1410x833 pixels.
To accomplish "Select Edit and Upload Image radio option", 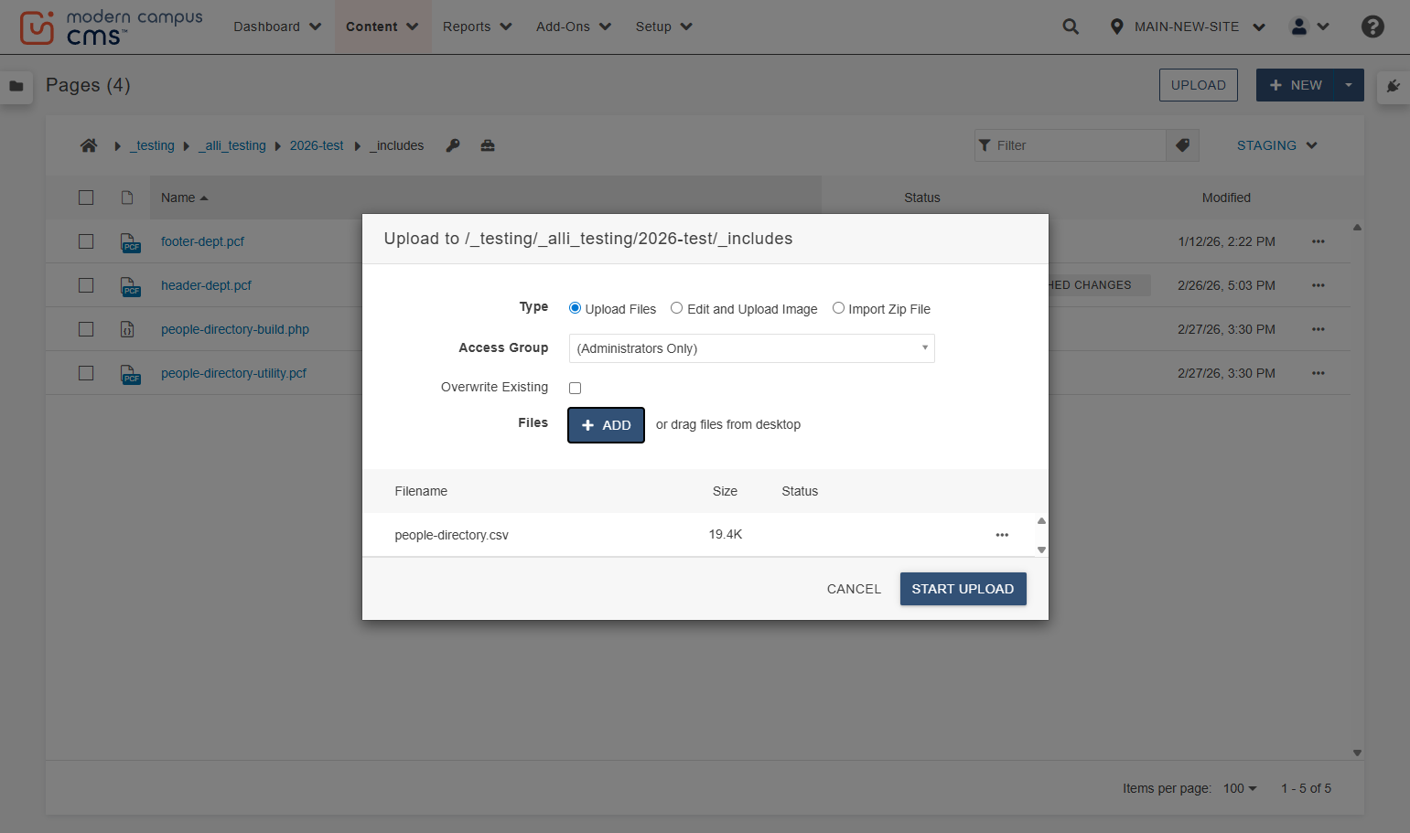I will pyautogui.click(x=676, y=308).
